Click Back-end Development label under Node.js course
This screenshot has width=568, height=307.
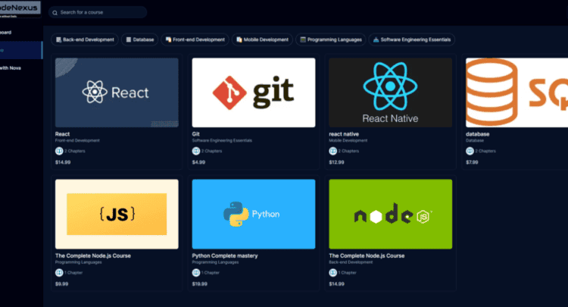[x=351, y=262]
